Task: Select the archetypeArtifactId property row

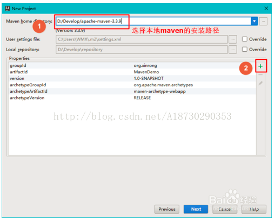Action: pyautogui.click(x=132, y=91)
